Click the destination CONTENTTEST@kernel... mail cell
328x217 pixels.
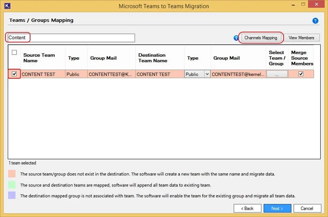(x=238, y=74)
